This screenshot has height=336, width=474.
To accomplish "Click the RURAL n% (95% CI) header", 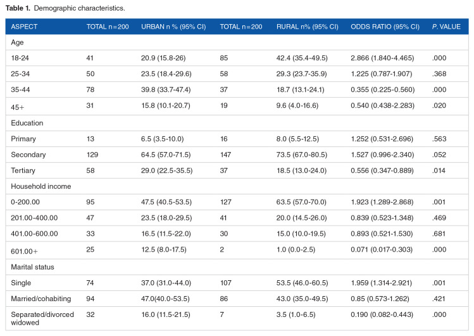I will click(x=307, y=27).
